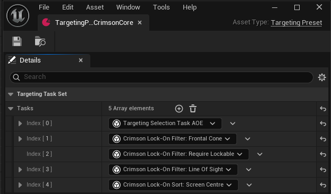Viewport: 331px width, 194px height.
Task: Expand Index 4 row
Action: tap(20, 185)
